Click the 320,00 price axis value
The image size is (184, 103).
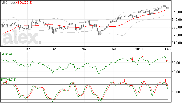click(x=177, y=35)
